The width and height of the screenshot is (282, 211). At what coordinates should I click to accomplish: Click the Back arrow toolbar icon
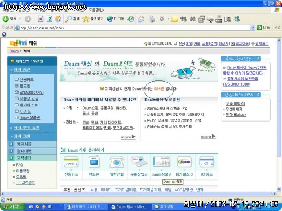coord(6,19)
